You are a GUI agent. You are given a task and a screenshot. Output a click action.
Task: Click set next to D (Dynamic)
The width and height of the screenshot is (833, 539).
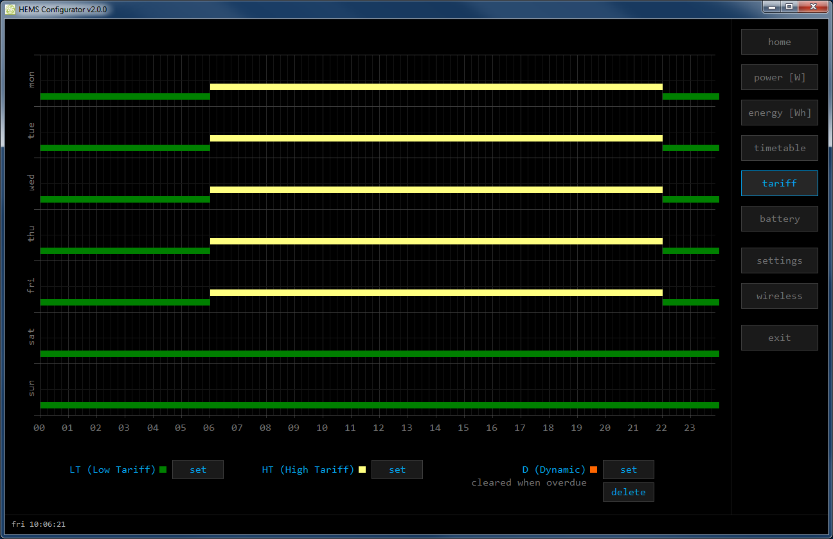click(628, 470)
